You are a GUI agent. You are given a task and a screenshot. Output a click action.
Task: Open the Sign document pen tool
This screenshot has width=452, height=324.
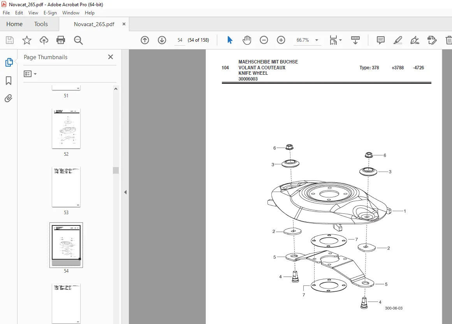(415, 40)
